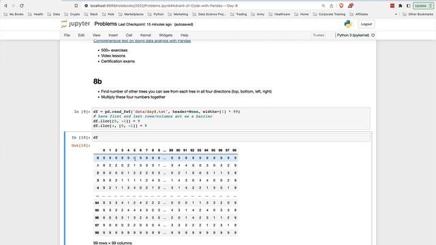Click the notebook title Problems
Viewport: 436px width, 245px height.
coord(106,24)
